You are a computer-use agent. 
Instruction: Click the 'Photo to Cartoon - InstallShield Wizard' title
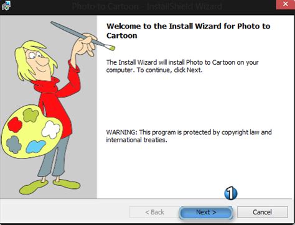pos(147,6)
